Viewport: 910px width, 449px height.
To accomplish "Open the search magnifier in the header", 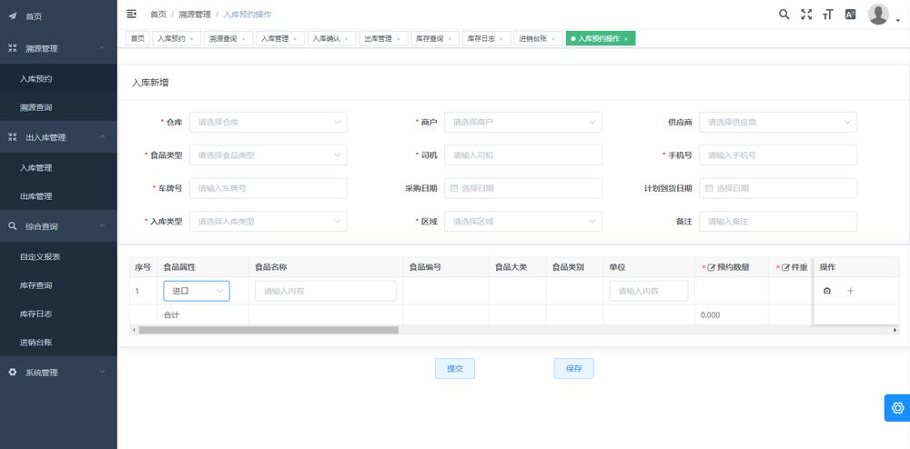I will (784, 15).
